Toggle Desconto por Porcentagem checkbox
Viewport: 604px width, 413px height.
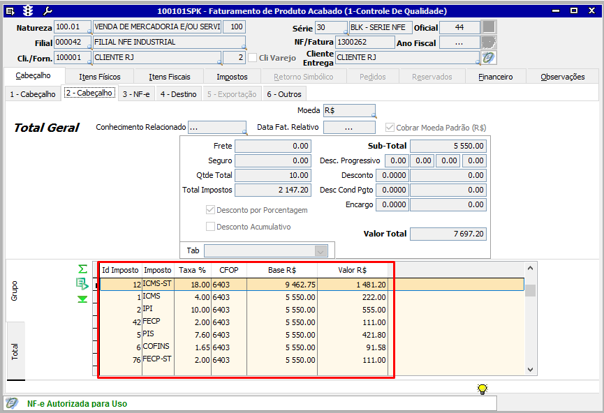(x=210, y=210)
